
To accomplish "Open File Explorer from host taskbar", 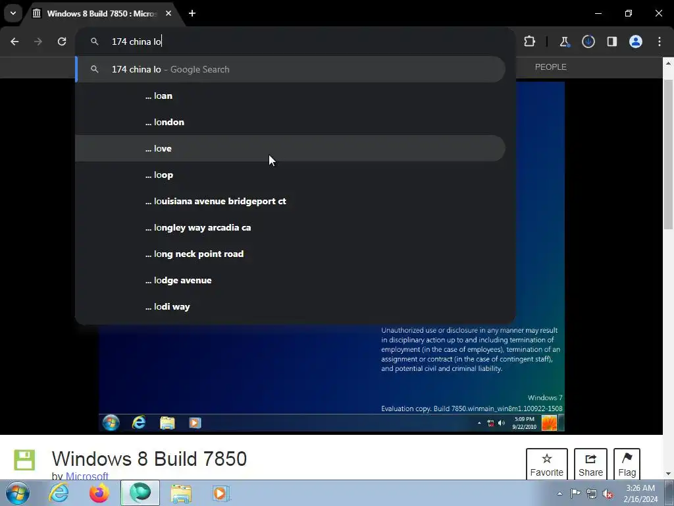I will coord(181,493).
